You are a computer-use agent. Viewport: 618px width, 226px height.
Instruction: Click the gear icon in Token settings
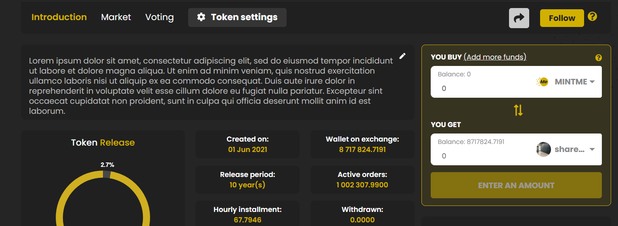click(201, 17)
